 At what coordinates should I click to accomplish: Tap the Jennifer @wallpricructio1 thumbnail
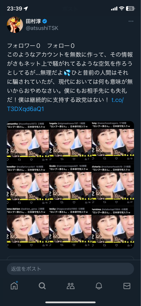pos(28,185)
